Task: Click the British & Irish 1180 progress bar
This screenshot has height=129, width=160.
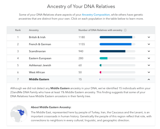Action: 117,37
